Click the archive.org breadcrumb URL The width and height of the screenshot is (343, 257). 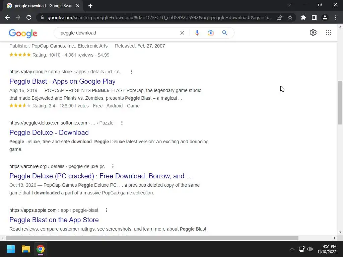[57, 166]
